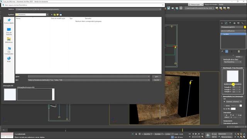
Task: Collapse the photometric web distribution rollout
Action: pyautogui.click(x=233, y=68)
